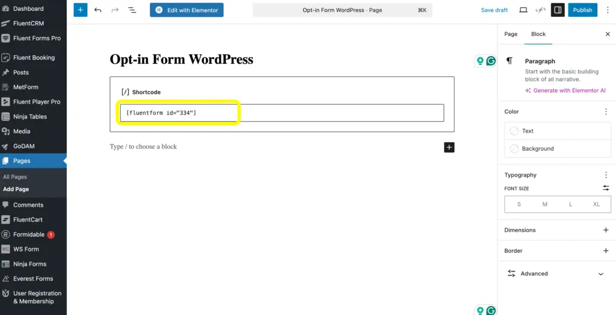Open the options three-dot menu beside Publish
Image resolution: width=616 pixels, height=315 pixels.
point(608,10)
